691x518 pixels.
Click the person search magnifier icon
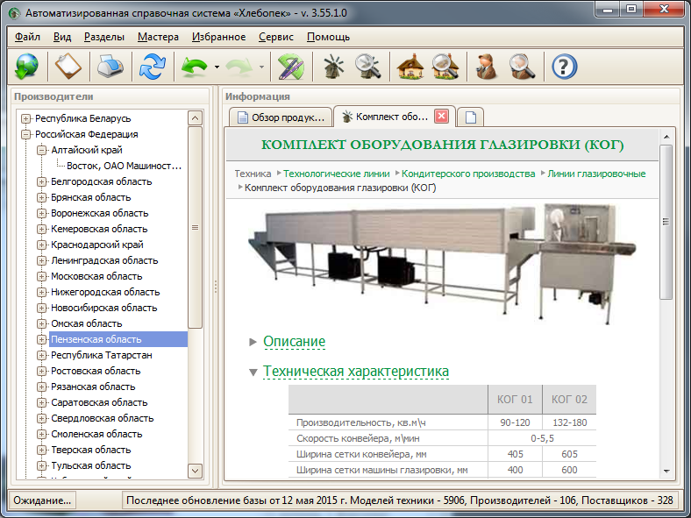(523, 66)
